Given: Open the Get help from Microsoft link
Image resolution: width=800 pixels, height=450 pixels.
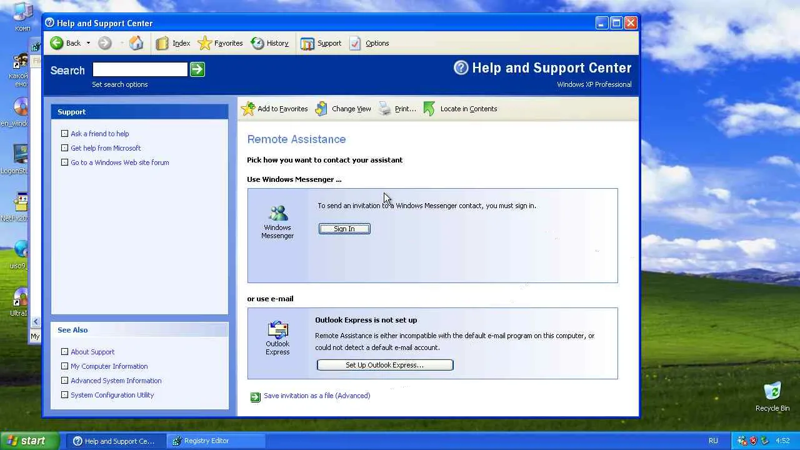Looking at the screenshot, I should [x=106, y=148].
